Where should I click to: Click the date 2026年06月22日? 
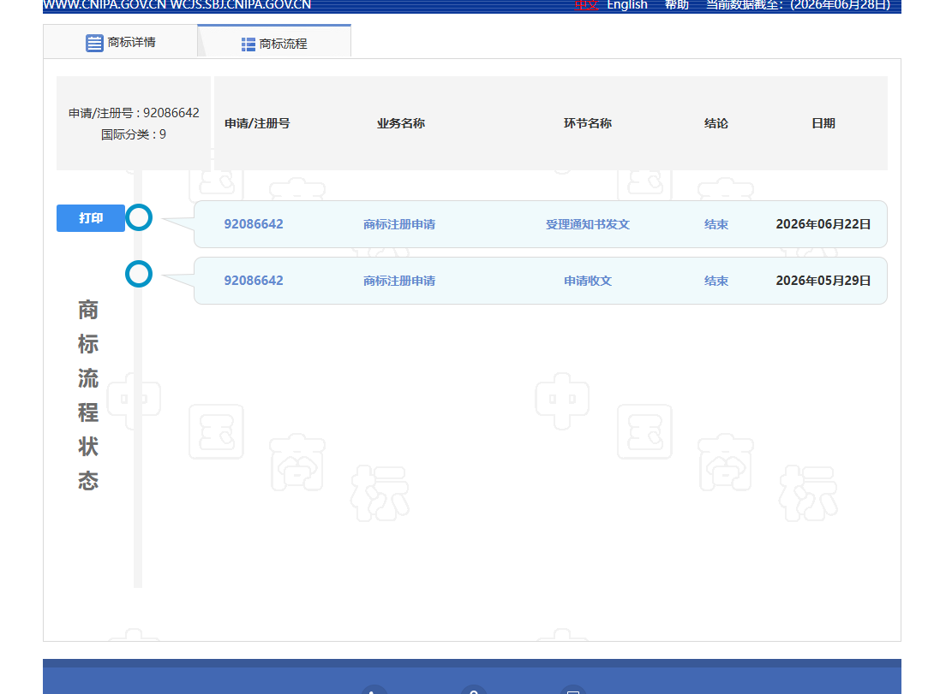coord(823,224)
